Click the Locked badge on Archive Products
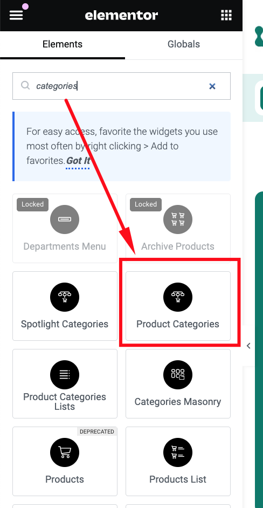 [x=146, y=204]
